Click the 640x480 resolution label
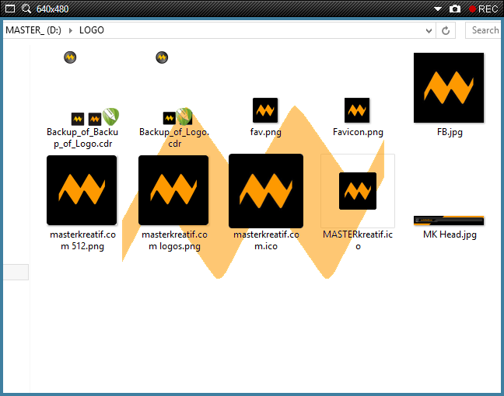The height and width of the screenshot is (396, 504). pos(52,9)
